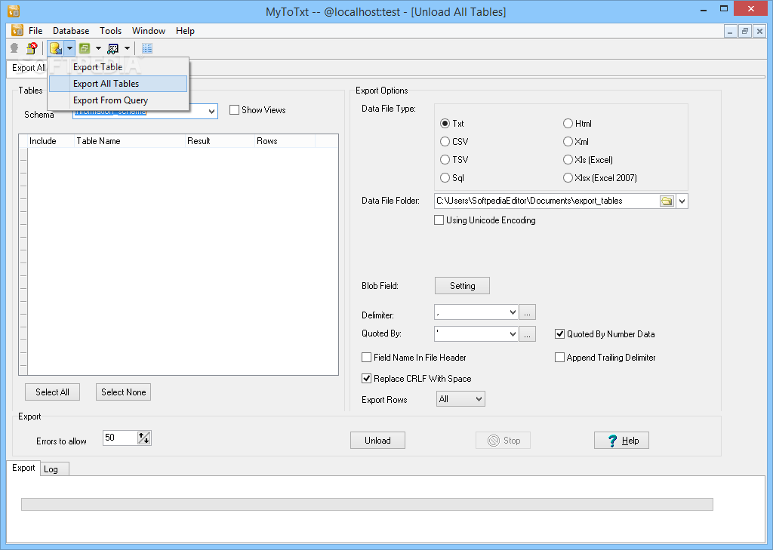Open the Database menu
Viewport: 773px width, 550px height.
tap(71, 30)
